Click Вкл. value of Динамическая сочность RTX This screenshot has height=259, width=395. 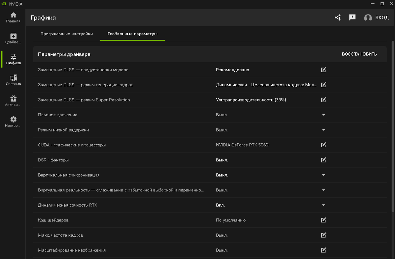point(220,205)
